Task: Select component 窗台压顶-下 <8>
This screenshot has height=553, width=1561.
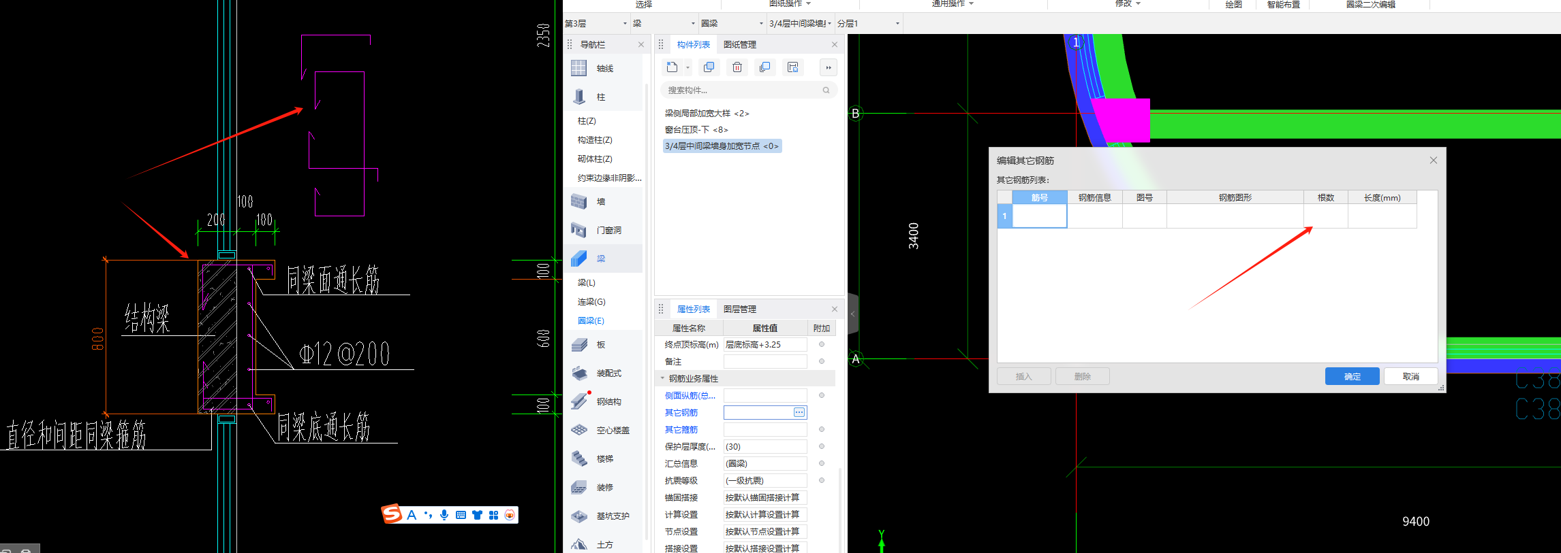Action: pyautogui.click(x=696, y=129)
